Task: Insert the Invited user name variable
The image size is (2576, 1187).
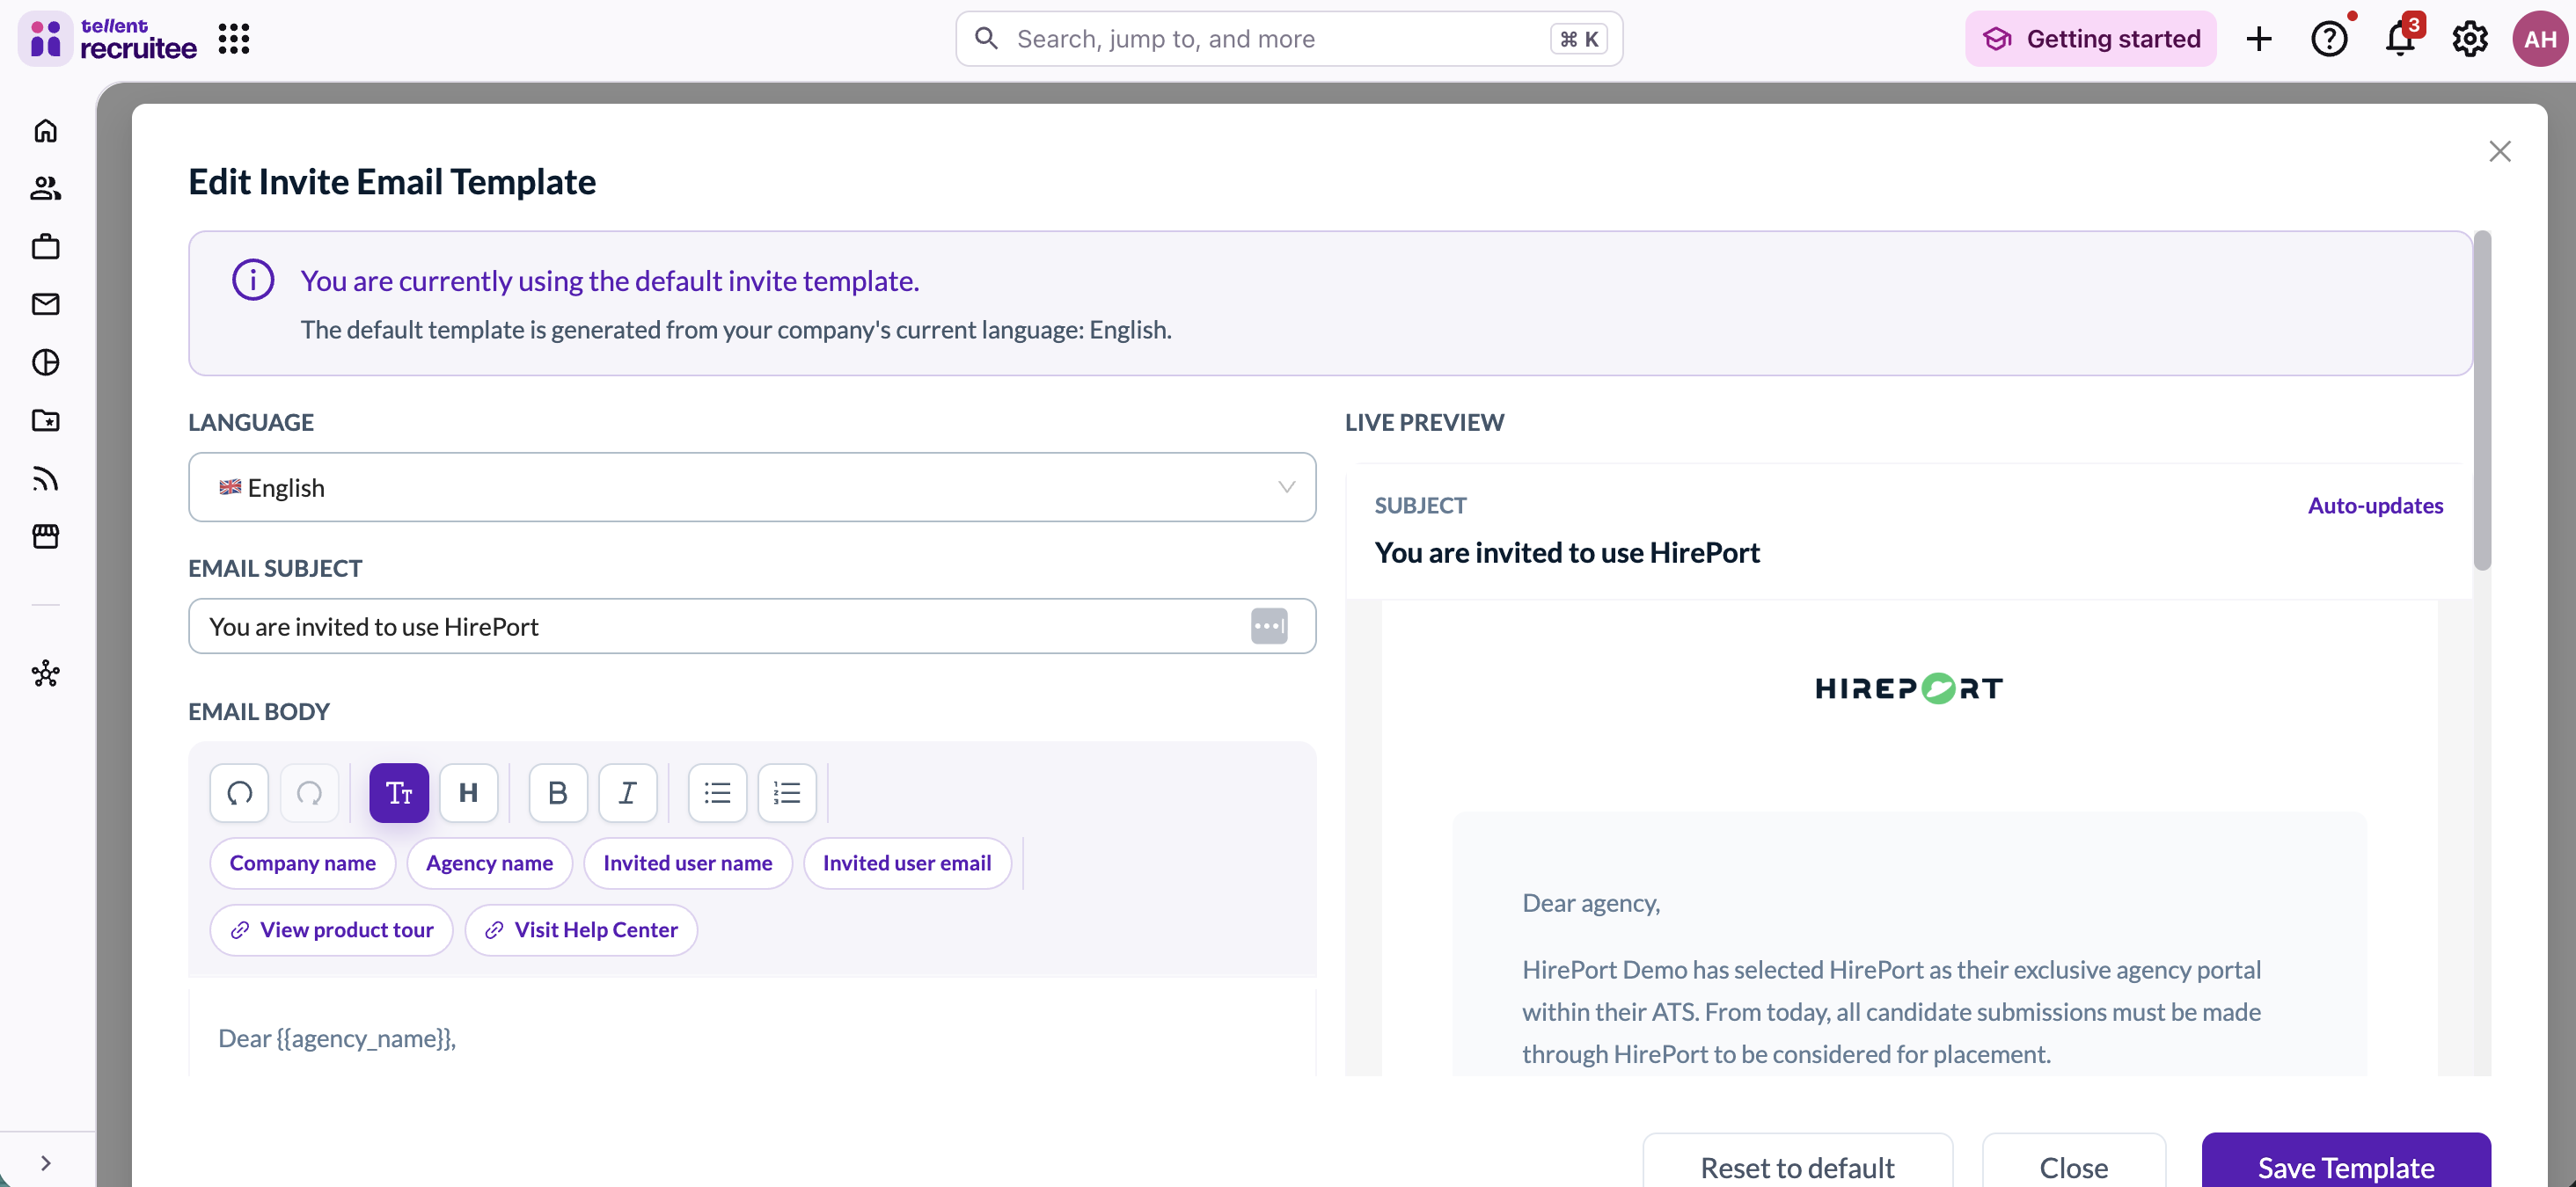Action: (x=688, y=863)
